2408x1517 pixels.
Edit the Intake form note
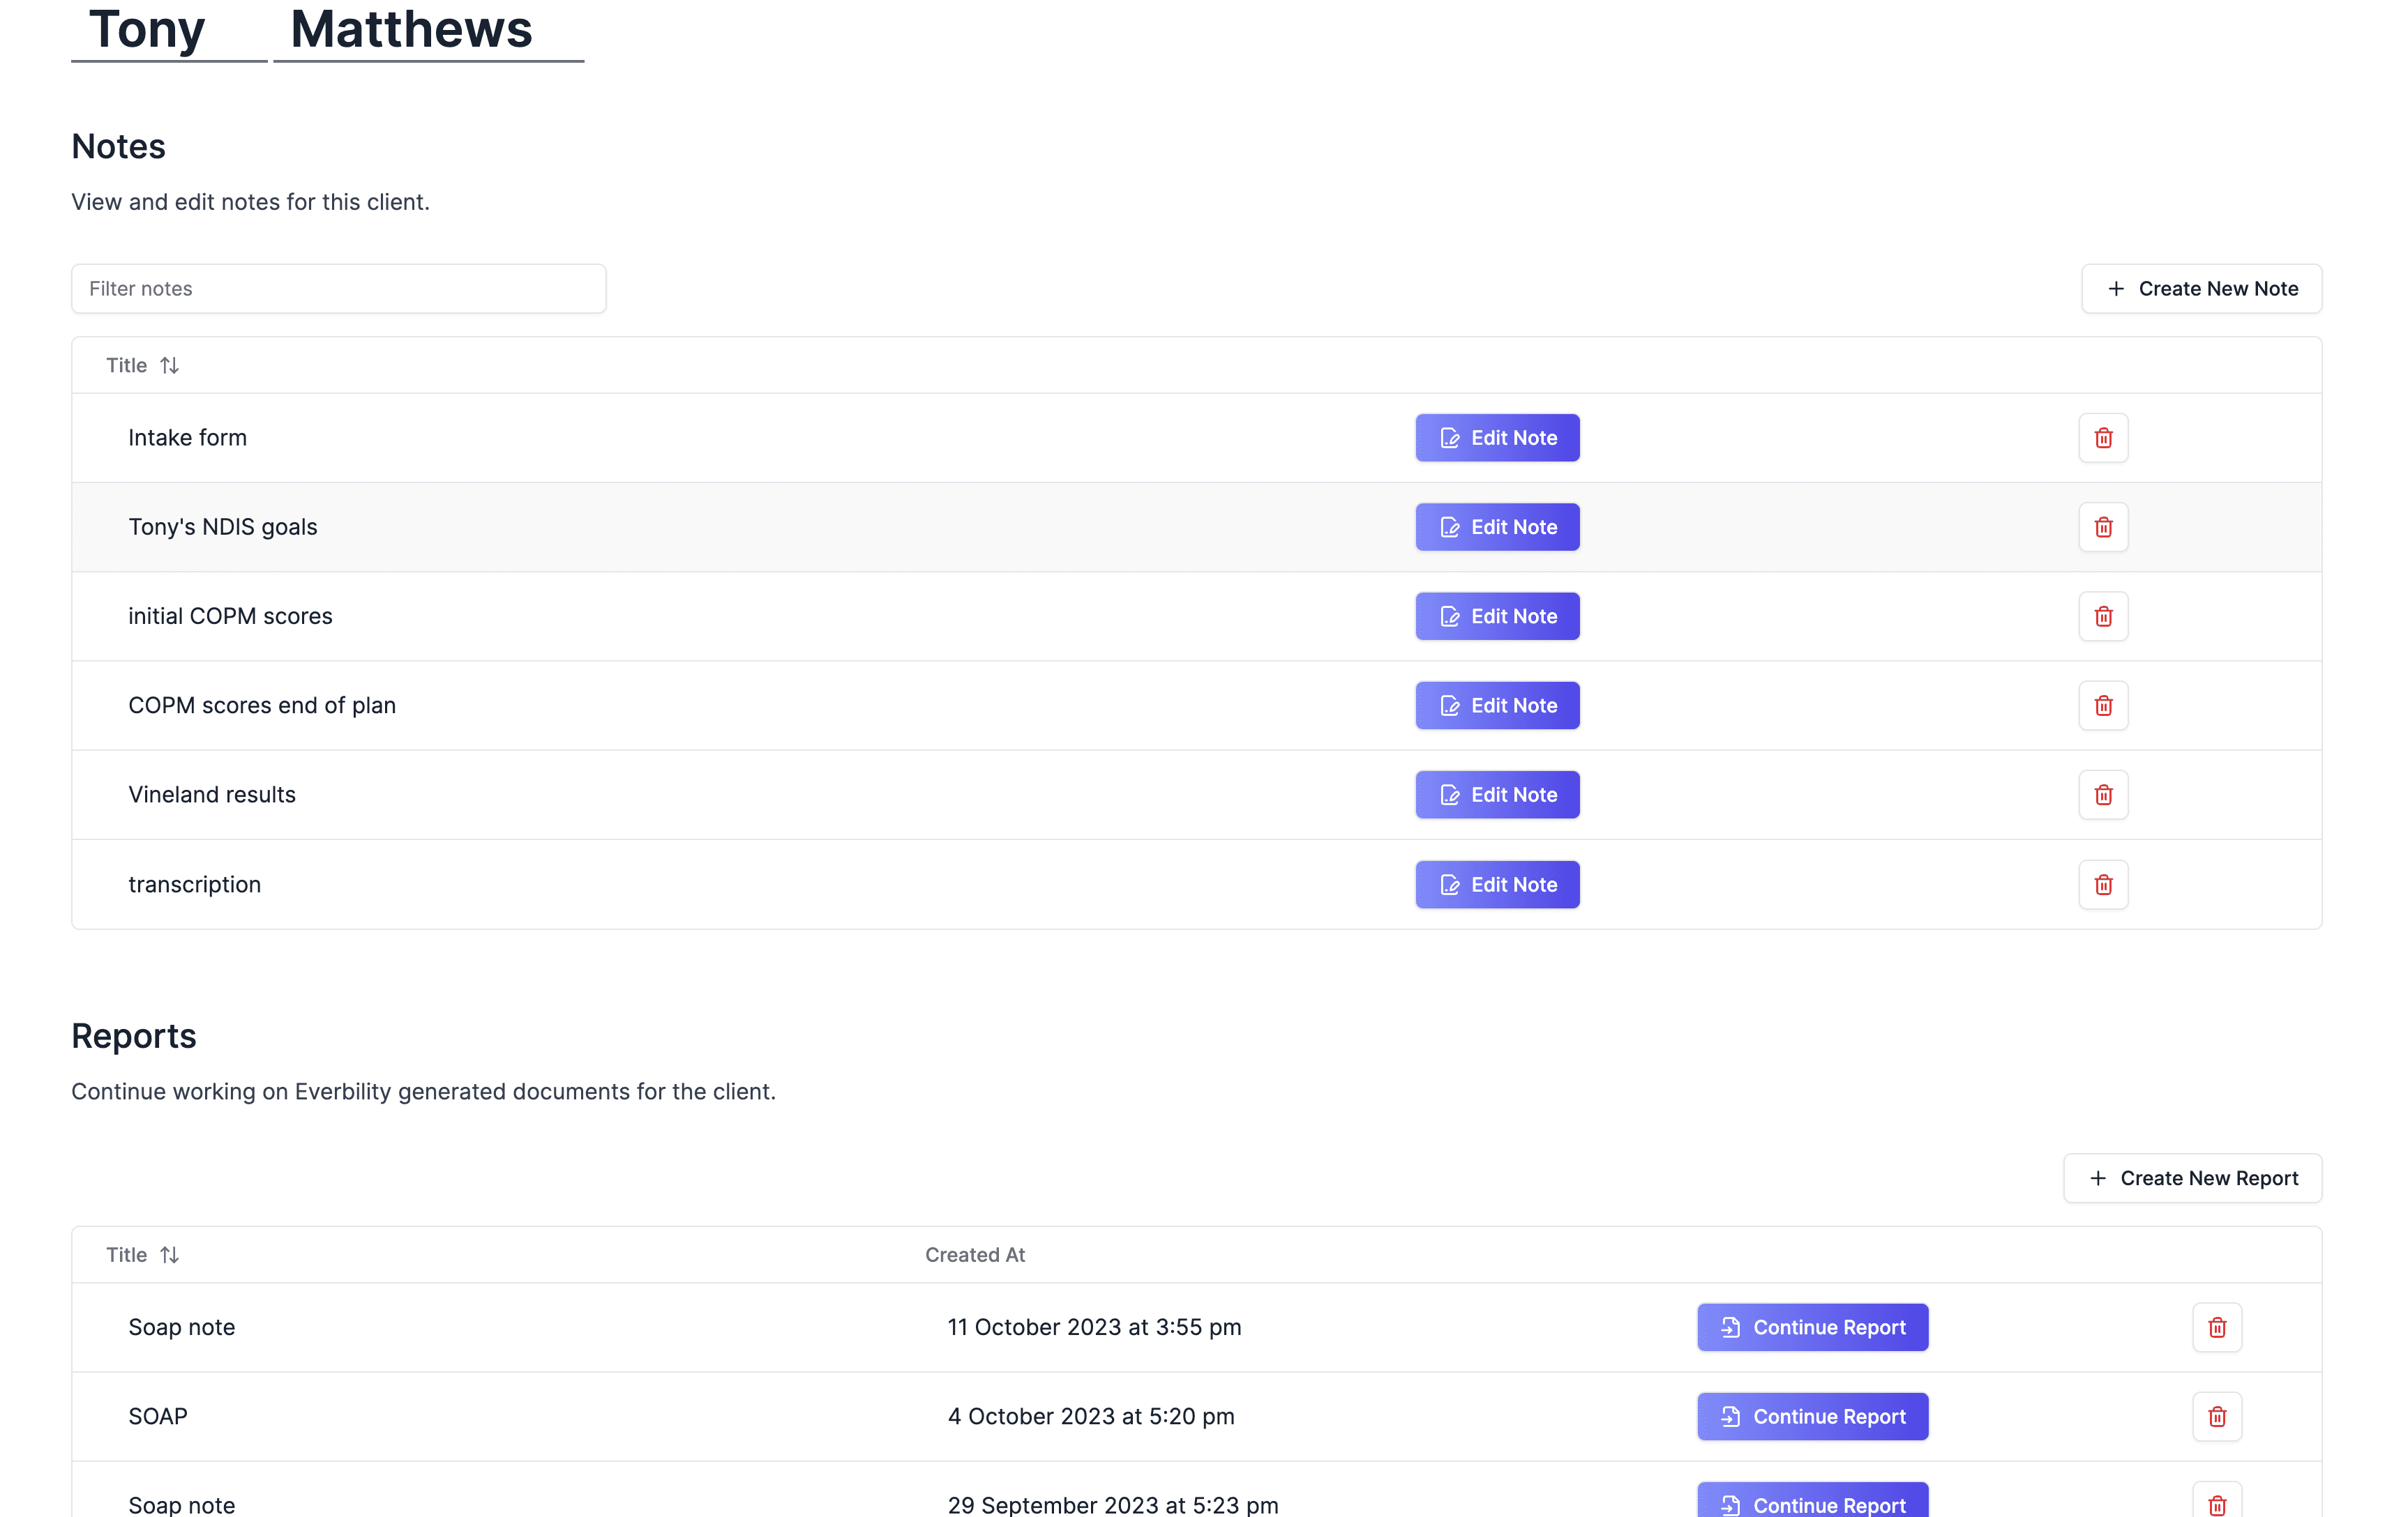1496,438
